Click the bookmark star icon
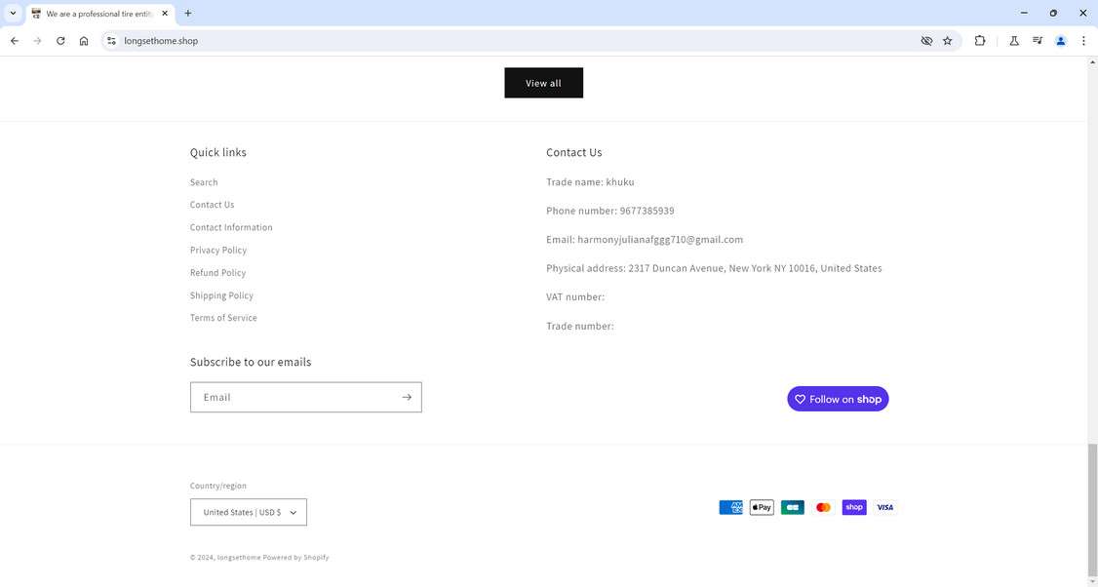Viewport: 1098px width, 587px height. pyautogui.click(x=947, y=41)
